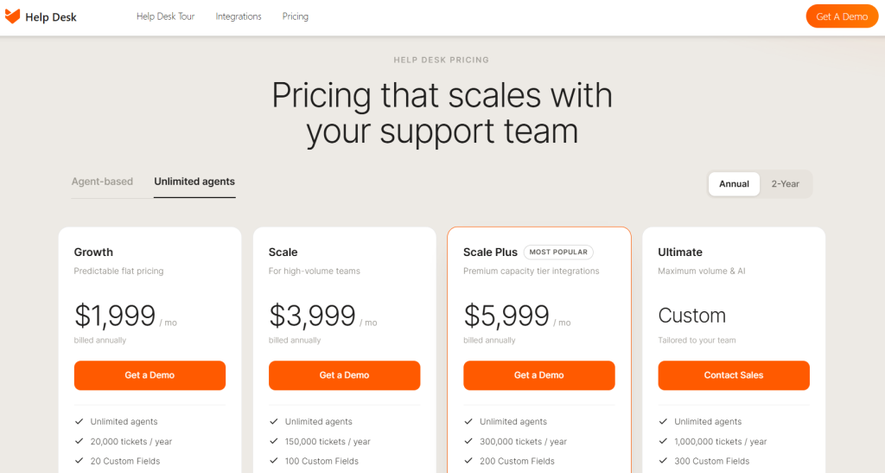Click Get a Demo under Growth plan

coord(150,375)
